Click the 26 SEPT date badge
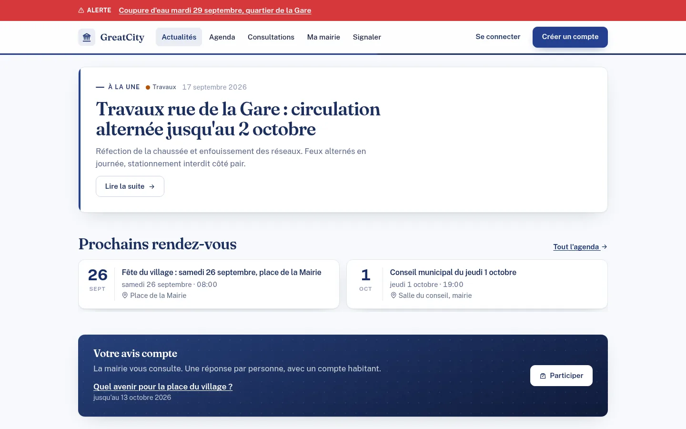The width and height of the screenshot is (686, 429). (98, 279)
